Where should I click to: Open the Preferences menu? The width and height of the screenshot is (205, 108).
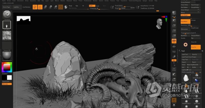[x=88, y=1]
